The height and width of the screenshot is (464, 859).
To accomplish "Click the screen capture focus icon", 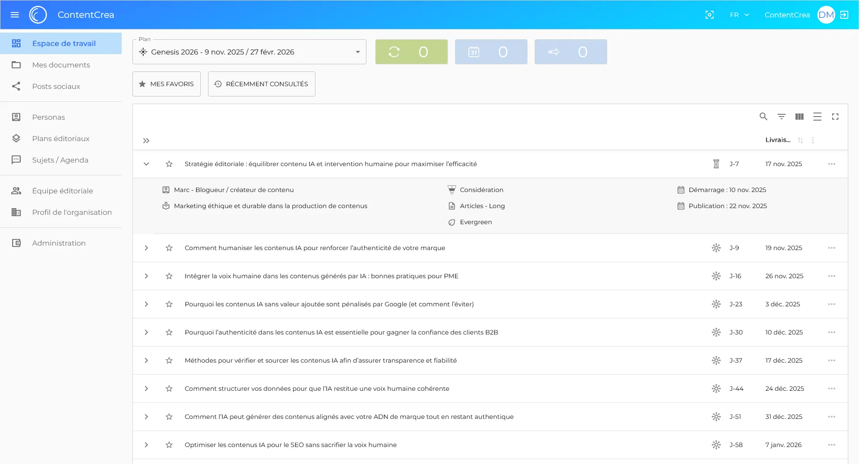I will coord(709,15).
